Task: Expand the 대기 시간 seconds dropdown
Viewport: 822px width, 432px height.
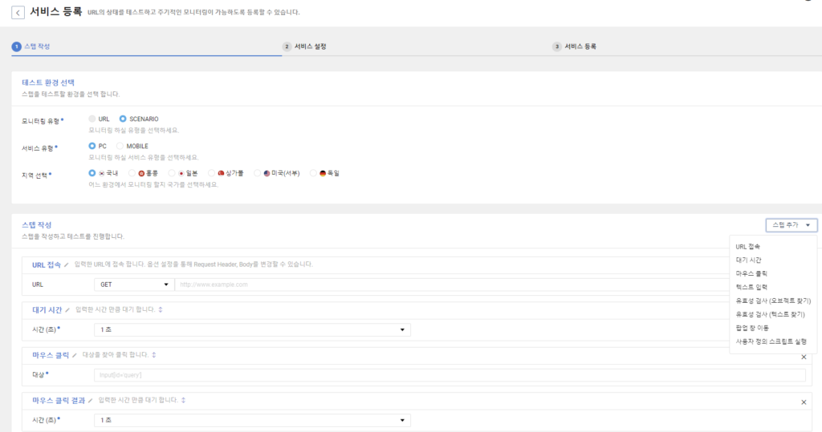Action: point(251,329)
